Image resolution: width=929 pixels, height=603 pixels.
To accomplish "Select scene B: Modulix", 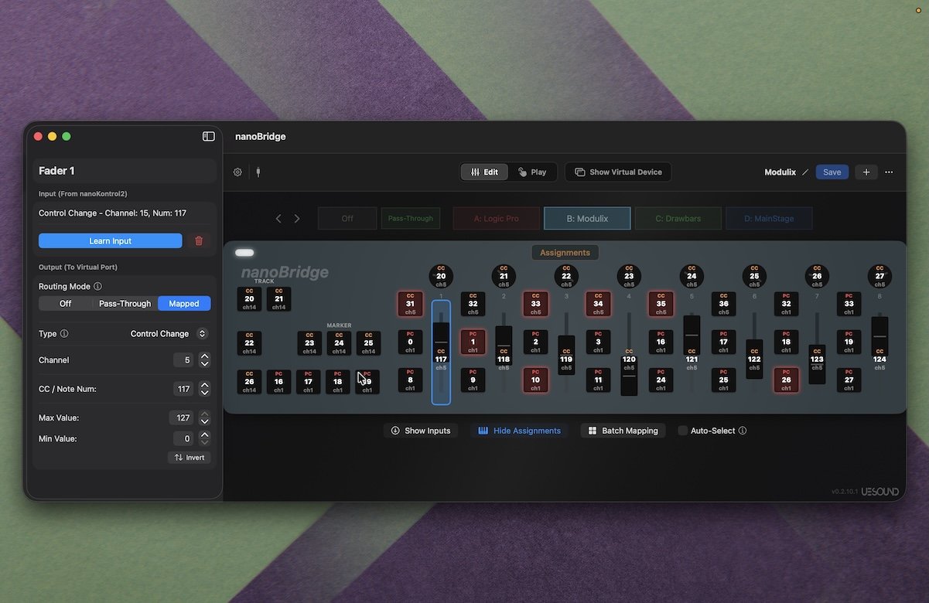I will click(587, 219).
